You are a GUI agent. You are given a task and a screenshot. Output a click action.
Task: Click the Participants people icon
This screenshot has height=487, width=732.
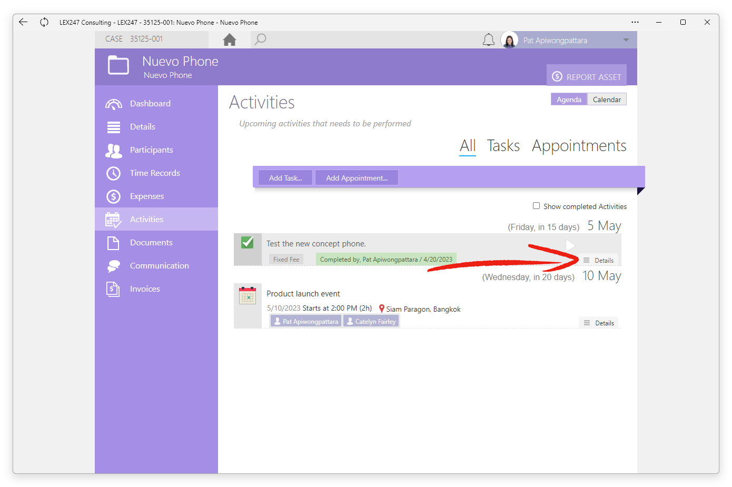pyautogui.click(x=114, y=151)
